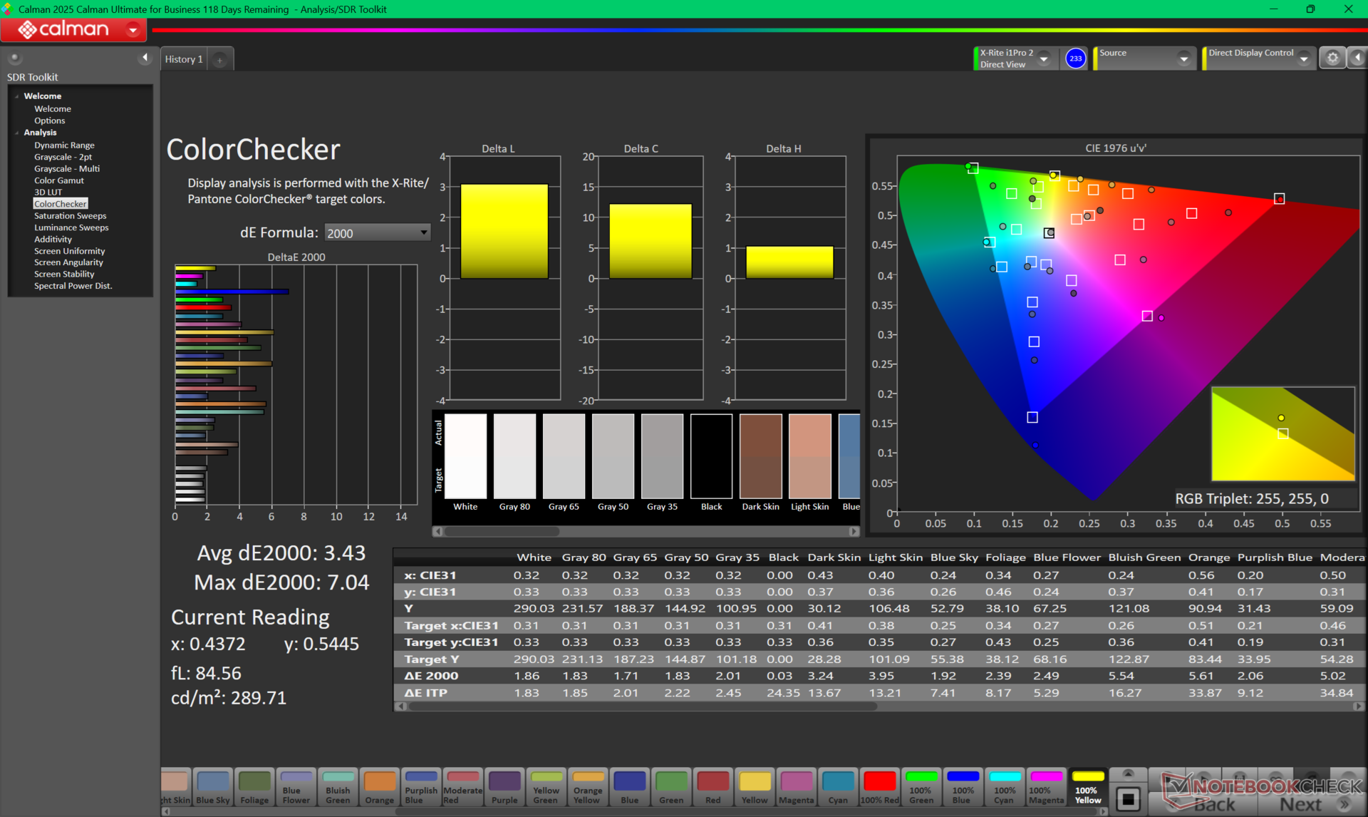This screenshot has height=817, width=1368.
Task: Switch to the History 1 tab
Action: point(184,59)
